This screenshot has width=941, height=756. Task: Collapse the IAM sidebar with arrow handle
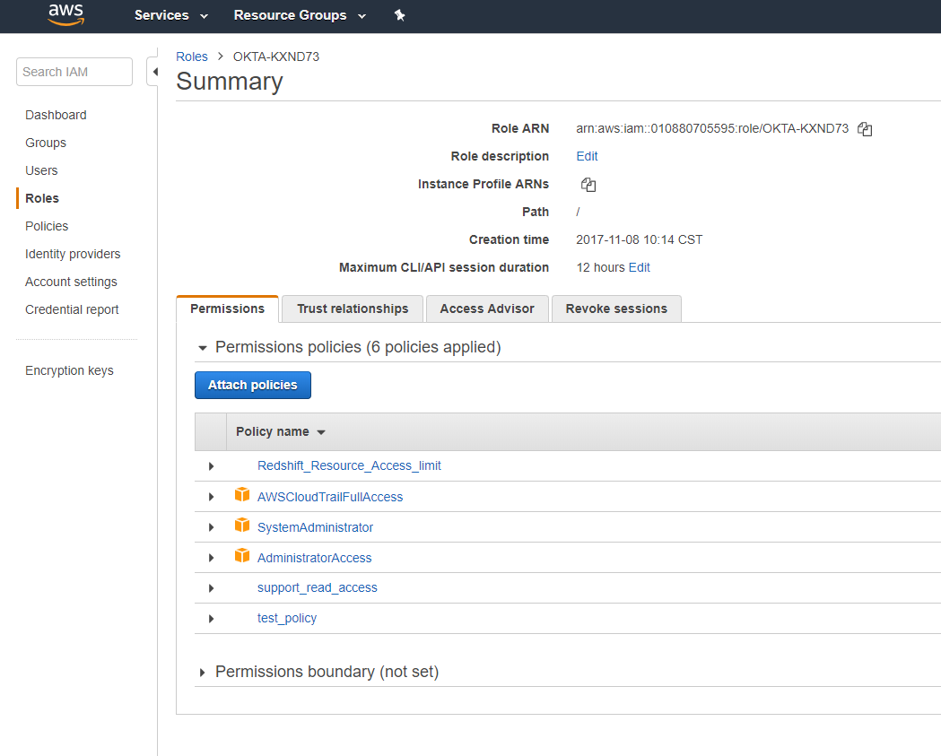coord(154,72)
